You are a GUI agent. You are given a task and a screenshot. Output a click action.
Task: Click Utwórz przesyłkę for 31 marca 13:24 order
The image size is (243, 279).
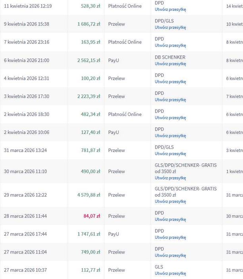170,153
